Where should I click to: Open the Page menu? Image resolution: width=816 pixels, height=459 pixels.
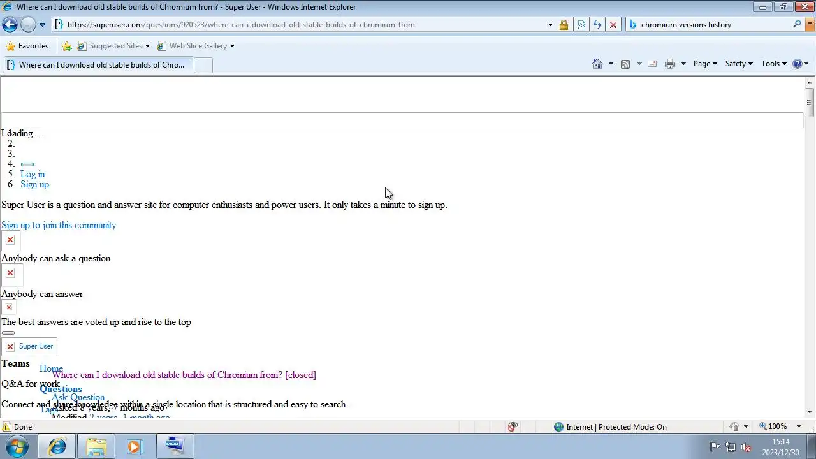[705, 64]
